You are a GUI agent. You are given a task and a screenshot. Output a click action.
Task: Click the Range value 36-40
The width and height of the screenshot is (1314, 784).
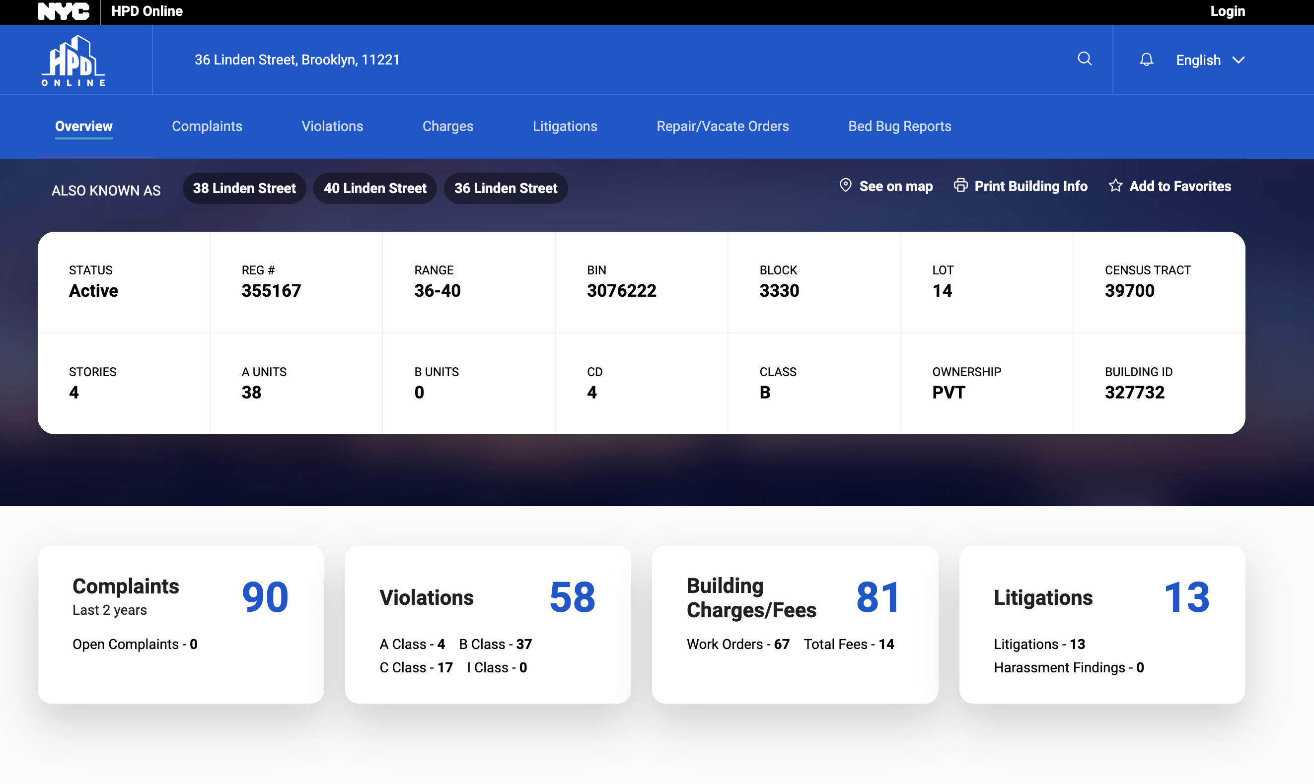(437, 291)
